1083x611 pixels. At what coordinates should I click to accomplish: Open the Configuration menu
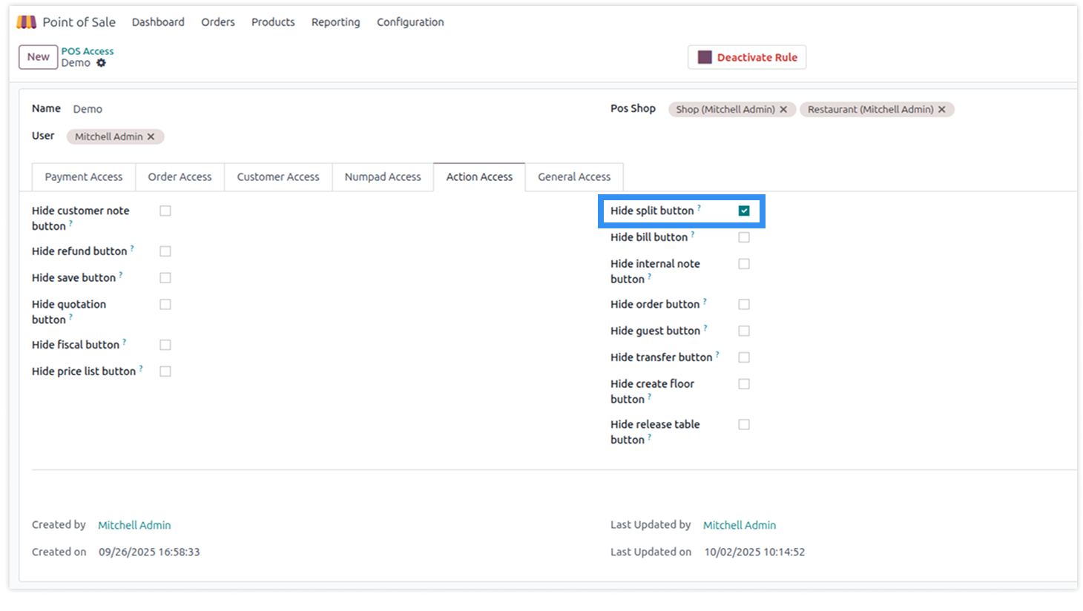410,22
